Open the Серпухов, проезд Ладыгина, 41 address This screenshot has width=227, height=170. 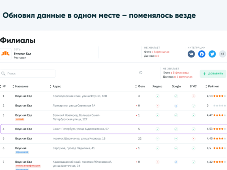coord(73,148)
